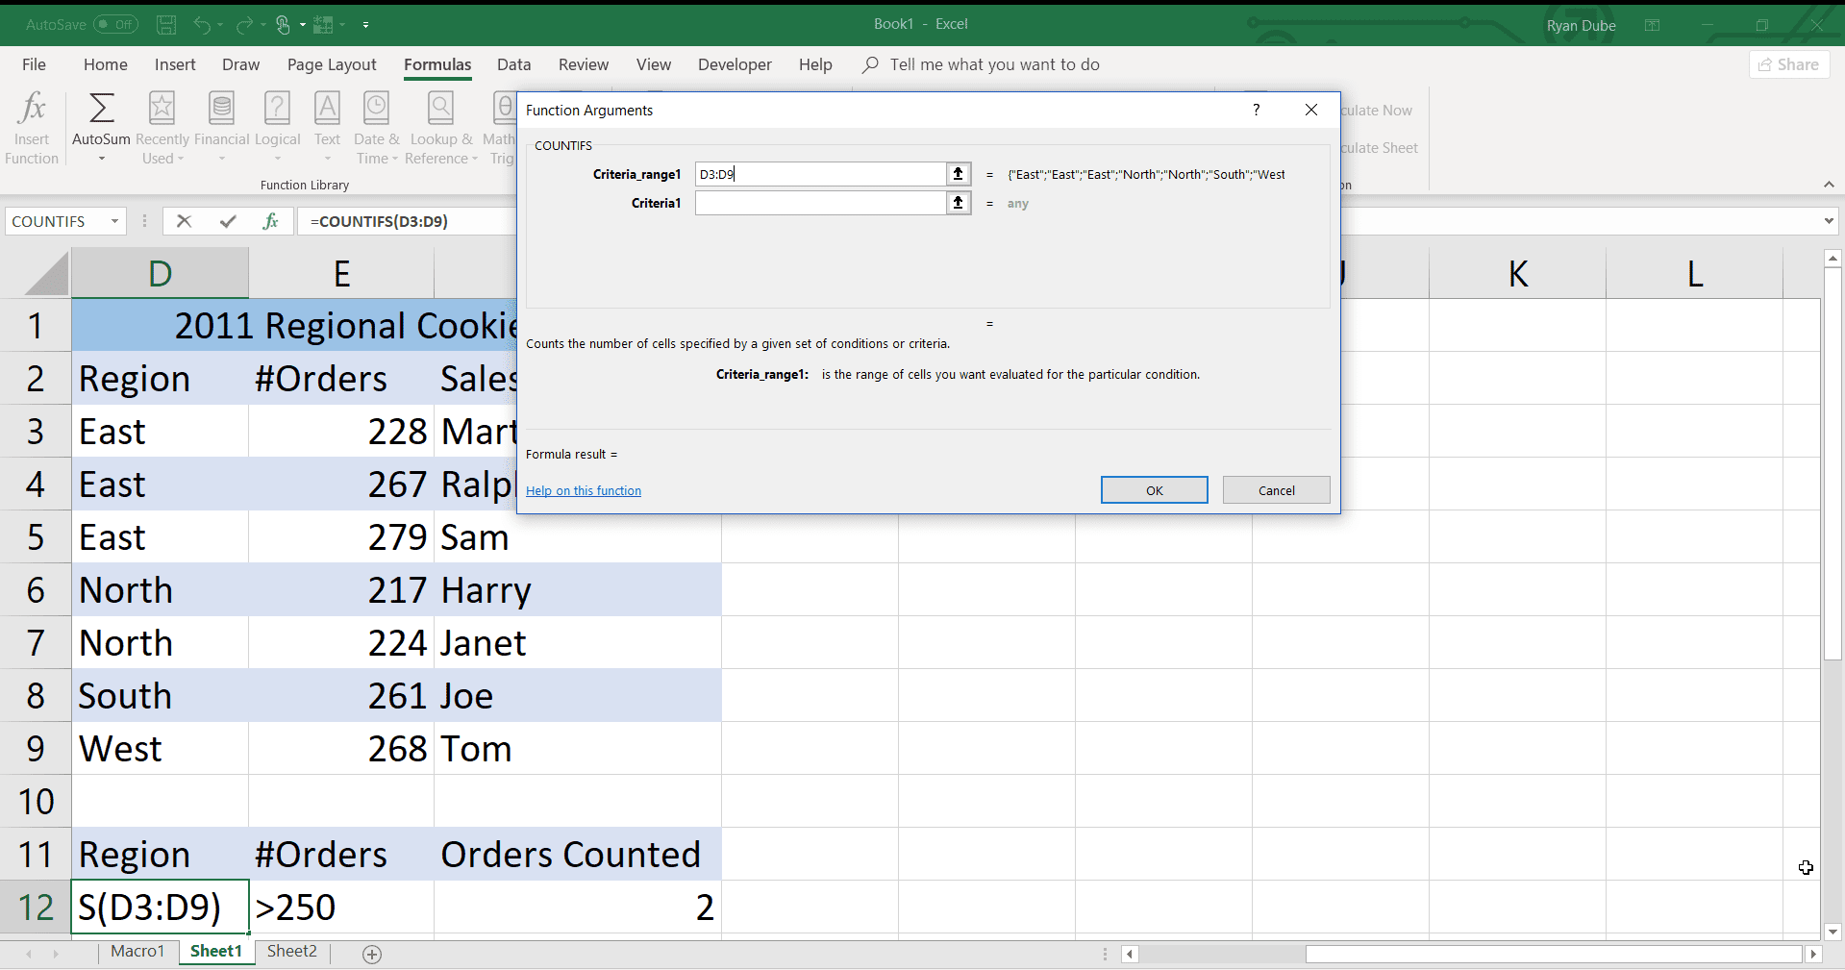Open the File tab
This screenshot has height=970, width=1845.
click(x=34, y=64)
